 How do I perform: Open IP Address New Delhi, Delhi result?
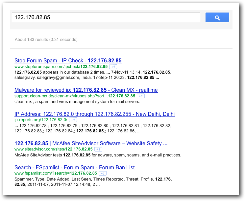[94, 114]
